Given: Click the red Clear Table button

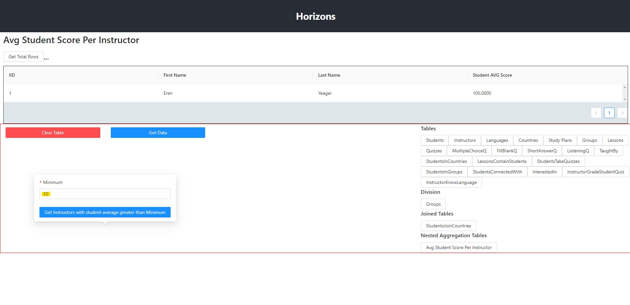Looking at the screenshot, I should pos(53,133).
